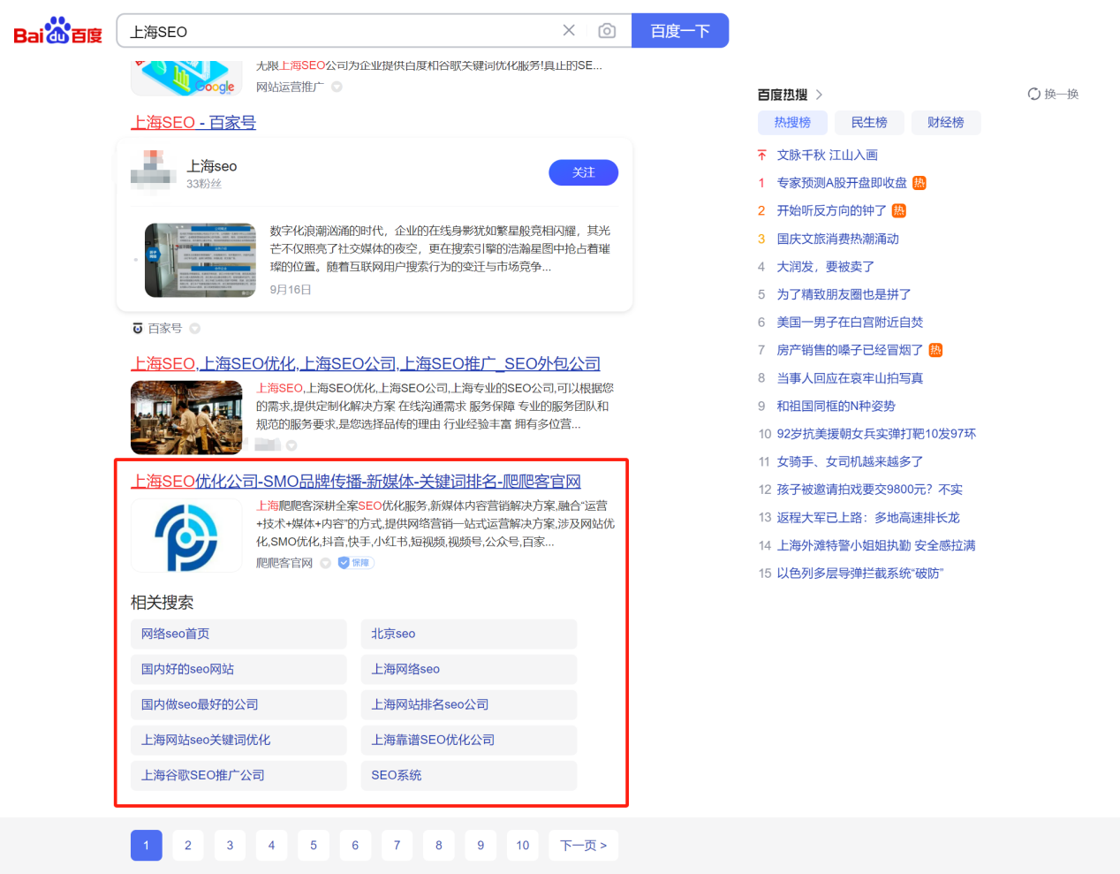Switch to the 热搜榜 tab
Image resolution: width=1120 pixels, height=874 pixels.
792,123
